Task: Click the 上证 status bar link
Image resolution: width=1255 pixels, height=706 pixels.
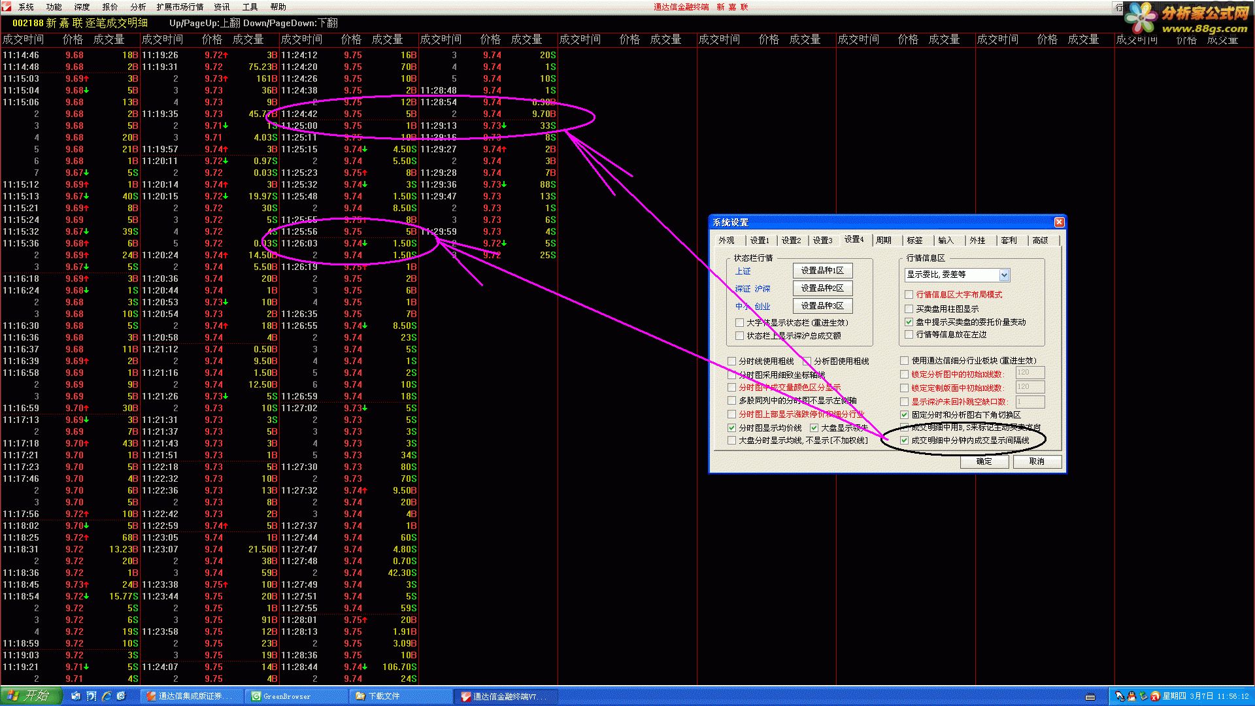Action: tap(743, 271)
